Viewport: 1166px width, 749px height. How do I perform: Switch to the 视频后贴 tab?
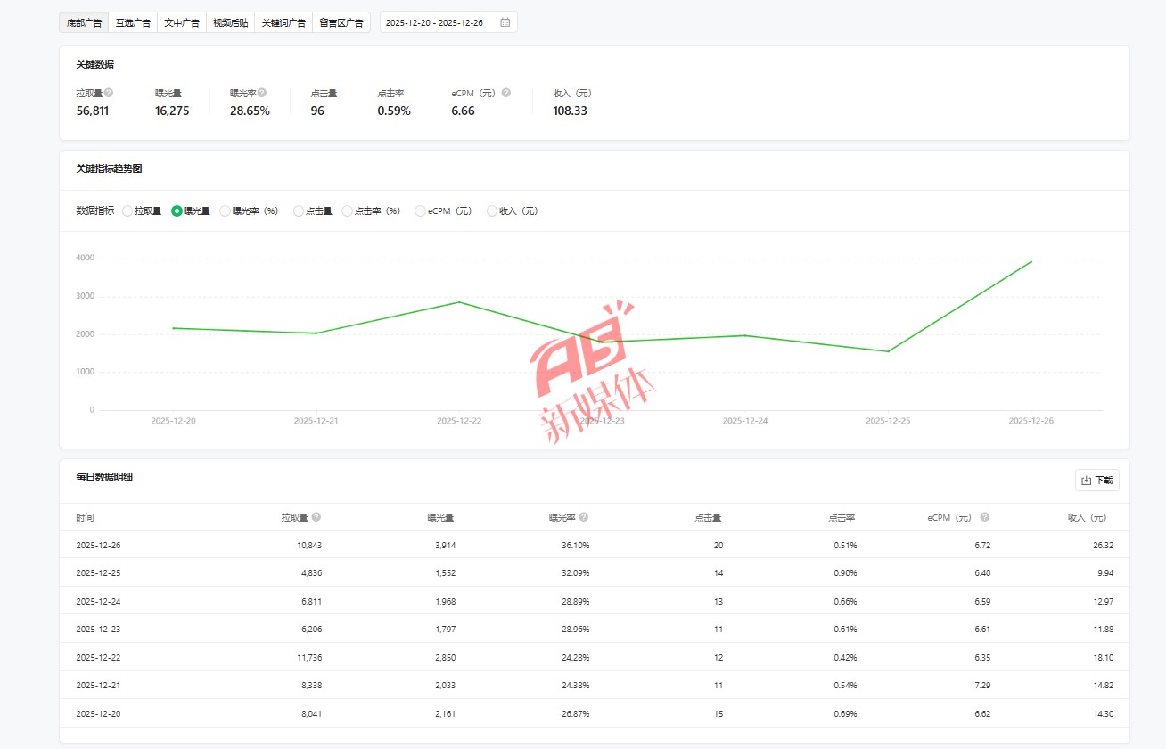point(230,22)
